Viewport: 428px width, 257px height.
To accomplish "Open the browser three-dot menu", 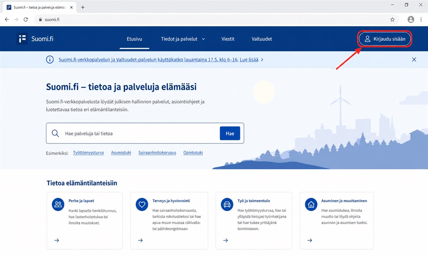I will 421,20.
